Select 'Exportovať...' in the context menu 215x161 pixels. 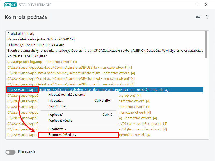pyautogui.click(x=57, y=129)
